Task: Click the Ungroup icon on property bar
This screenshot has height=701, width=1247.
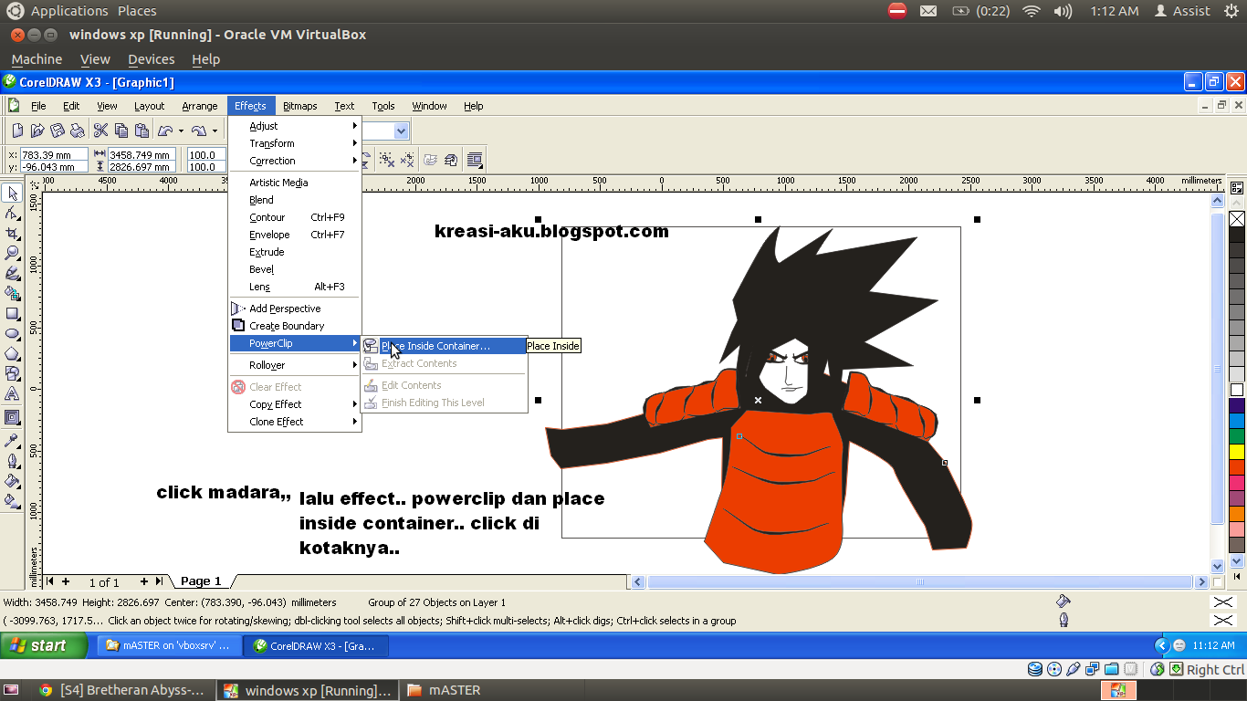Action: point(387,160)
